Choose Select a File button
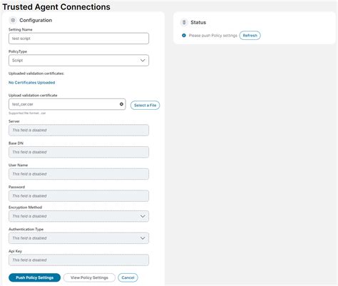Image resolution: width=338 pixels, height=286 pixels. 145,105
